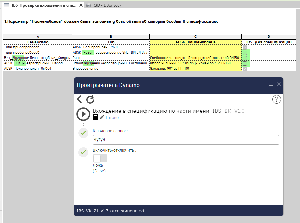Click script name Вхождение в спецификацию по части имени
The image size is (300, 223).
[x=168, y=111]
